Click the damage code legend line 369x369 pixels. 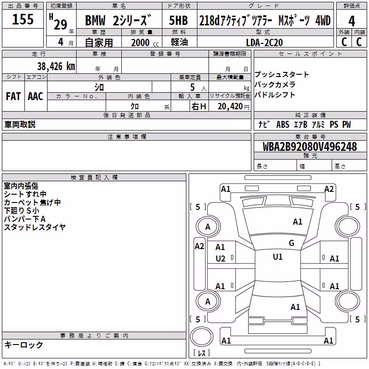162,363
